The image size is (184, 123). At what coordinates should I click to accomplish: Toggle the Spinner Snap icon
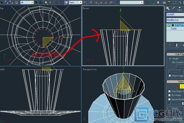coord(111,2)
